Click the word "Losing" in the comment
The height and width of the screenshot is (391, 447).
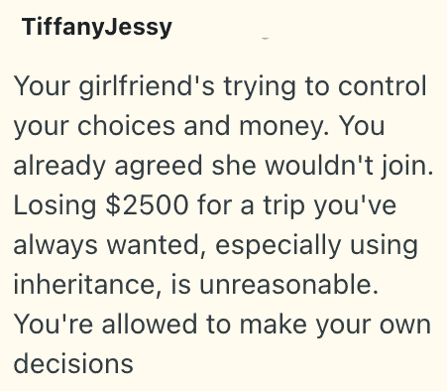pyautogui.click(x=55, y=205)
